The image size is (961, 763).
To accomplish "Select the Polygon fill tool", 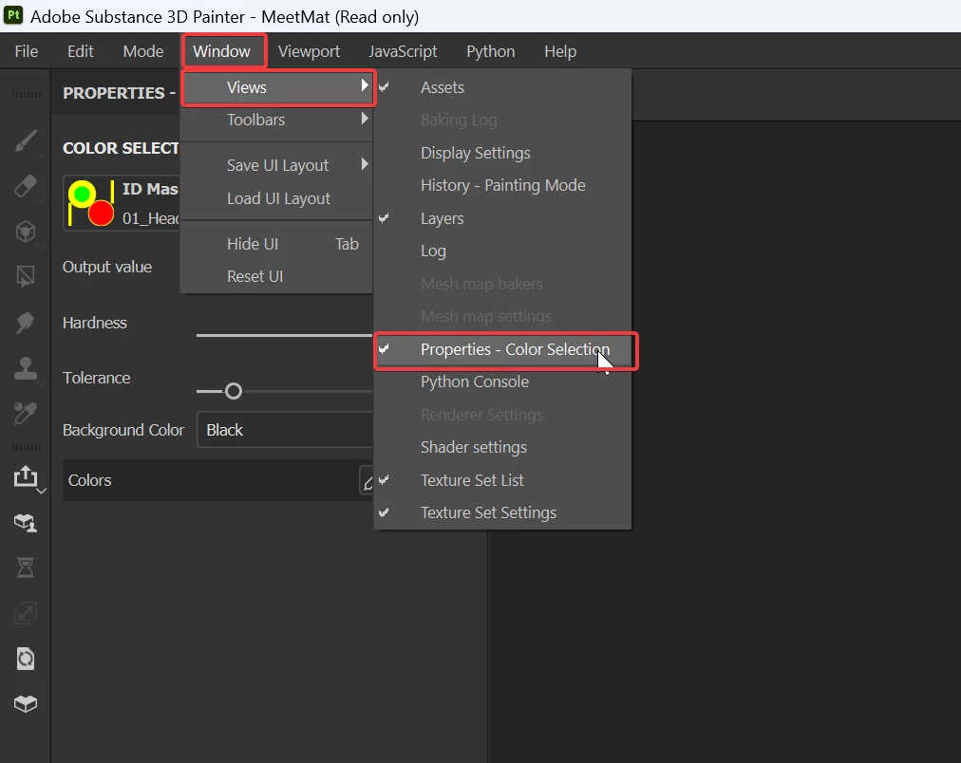I will click(25, 277).
